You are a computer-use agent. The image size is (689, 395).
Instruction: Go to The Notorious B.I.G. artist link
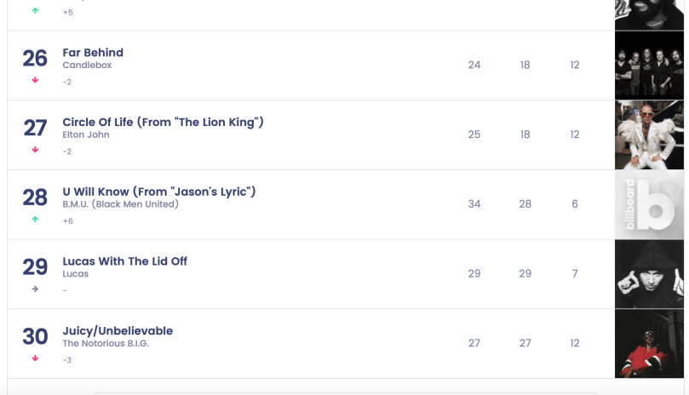(x=106, y=343)
